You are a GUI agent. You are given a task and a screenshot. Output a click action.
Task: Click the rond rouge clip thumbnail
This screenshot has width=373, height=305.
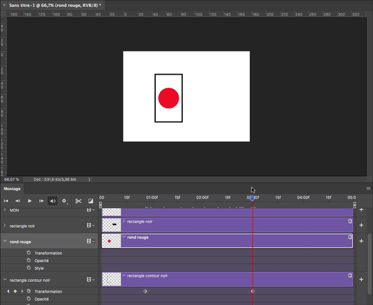pos(112,241)
